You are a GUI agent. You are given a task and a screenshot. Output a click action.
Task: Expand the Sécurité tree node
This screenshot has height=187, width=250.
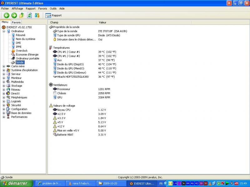[4, 105]
